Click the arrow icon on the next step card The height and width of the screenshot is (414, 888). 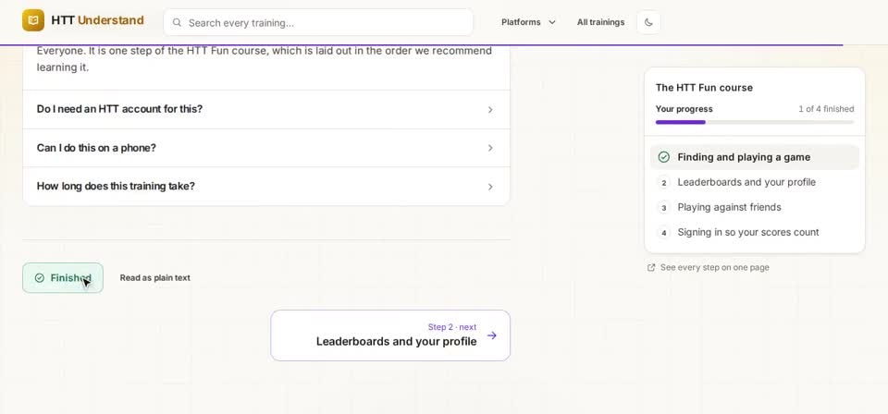pos(491,335)
